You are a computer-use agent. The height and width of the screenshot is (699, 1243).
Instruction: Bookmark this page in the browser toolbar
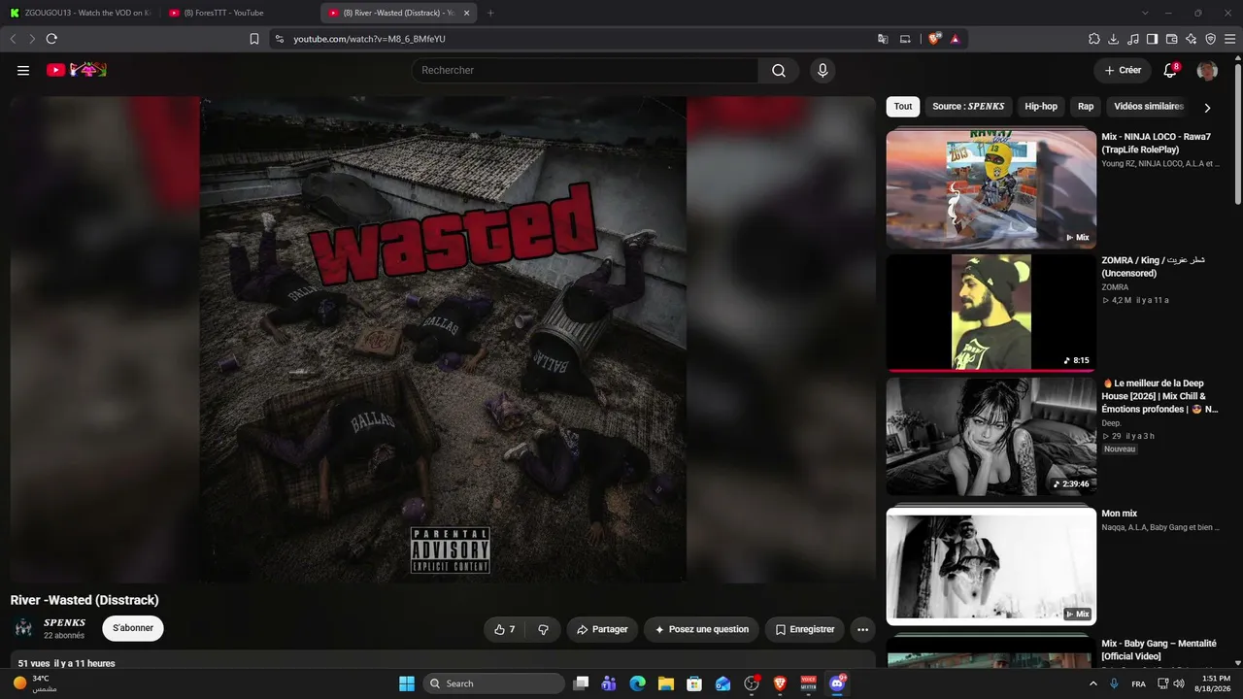tap(254, 39)
